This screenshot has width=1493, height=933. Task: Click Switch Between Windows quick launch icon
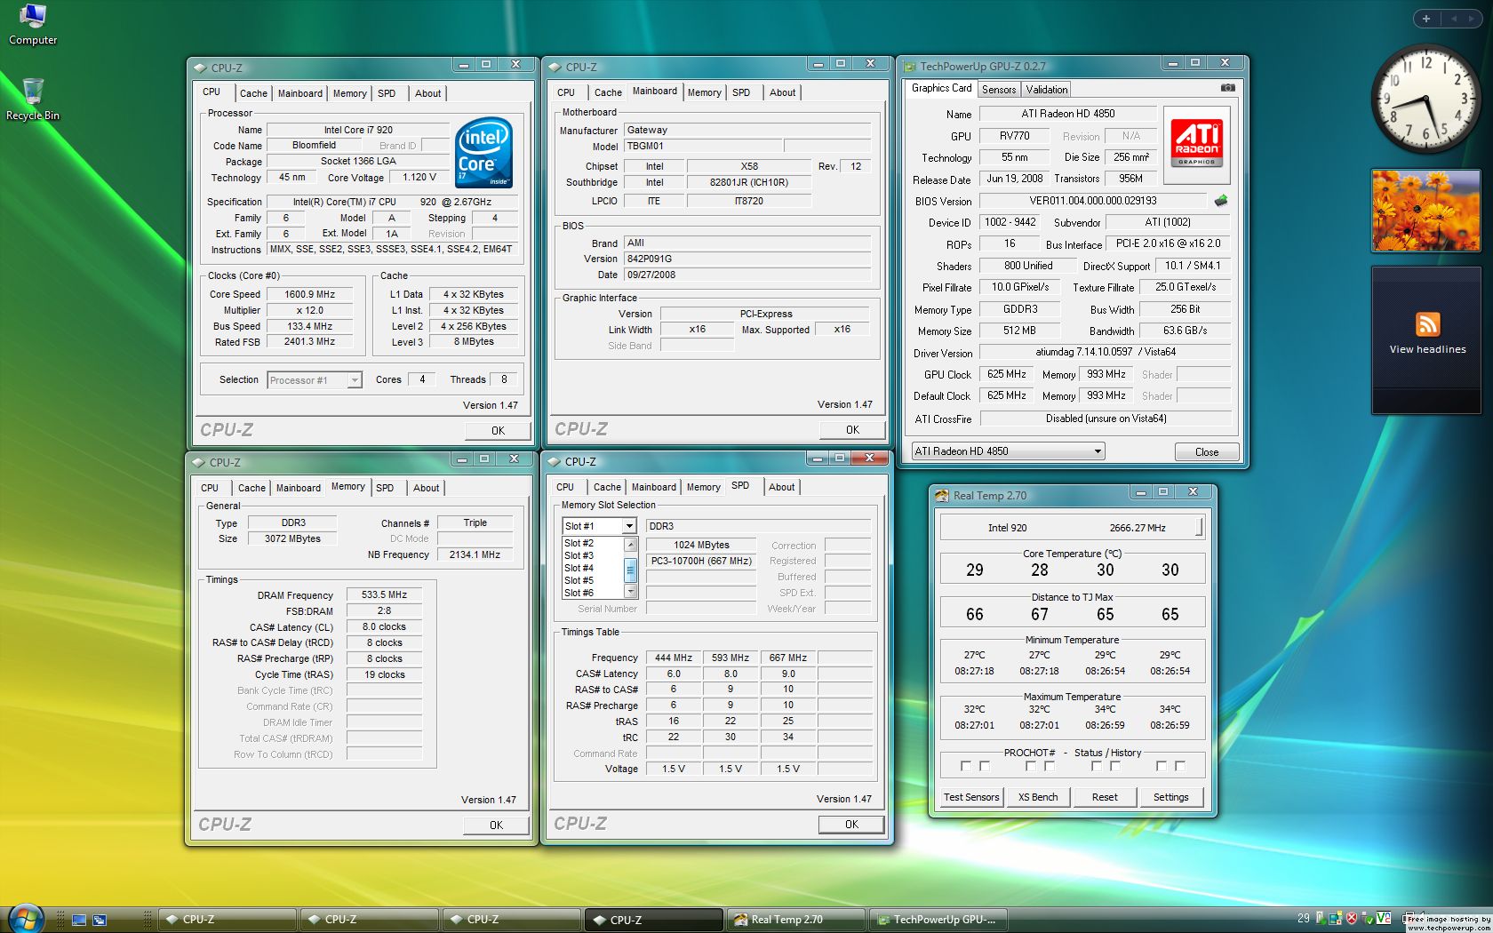coord(100,920)
